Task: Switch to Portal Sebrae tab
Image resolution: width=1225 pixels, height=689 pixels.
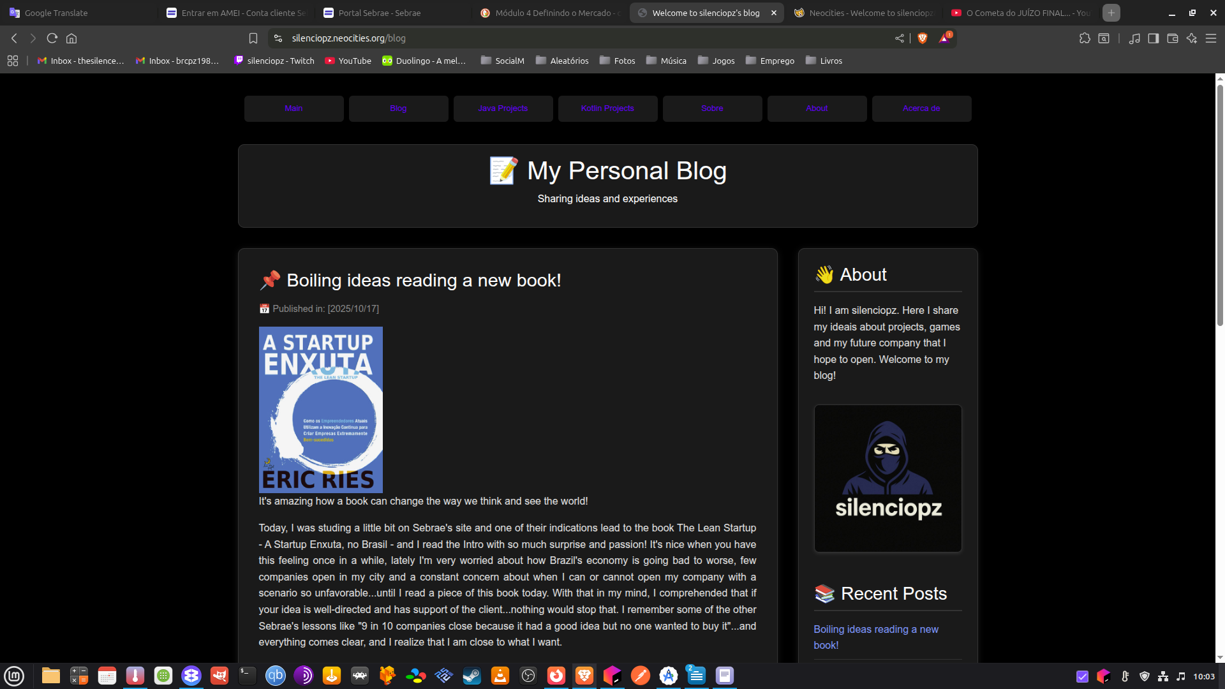Action: pyautogui.click(x=379, y=13)
